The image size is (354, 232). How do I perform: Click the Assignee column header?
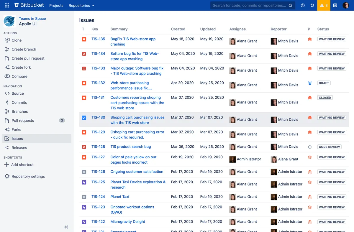point(238,29)
